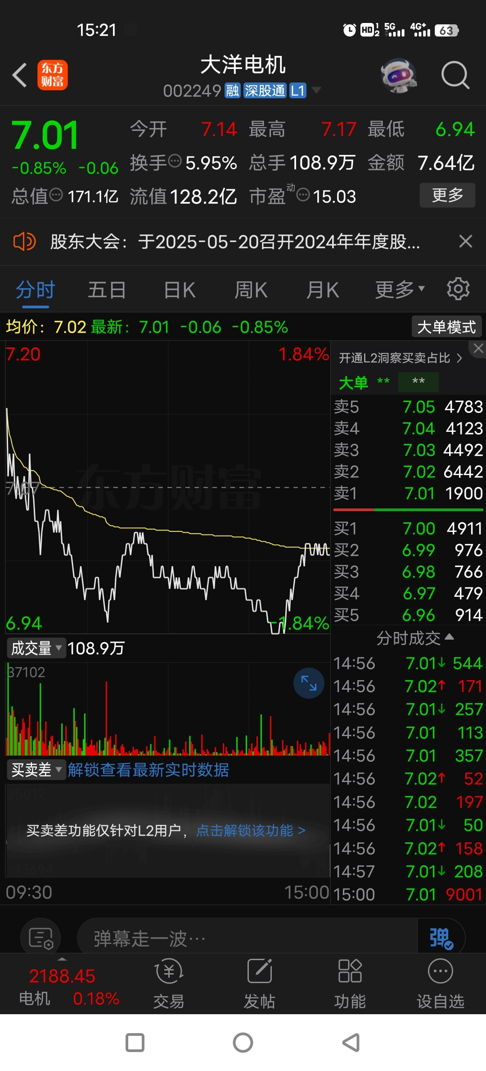The height and width of the screenshot is (1071, 486).
Task: Open info icon beside 市盈
Action: click(x=303, y=195)
